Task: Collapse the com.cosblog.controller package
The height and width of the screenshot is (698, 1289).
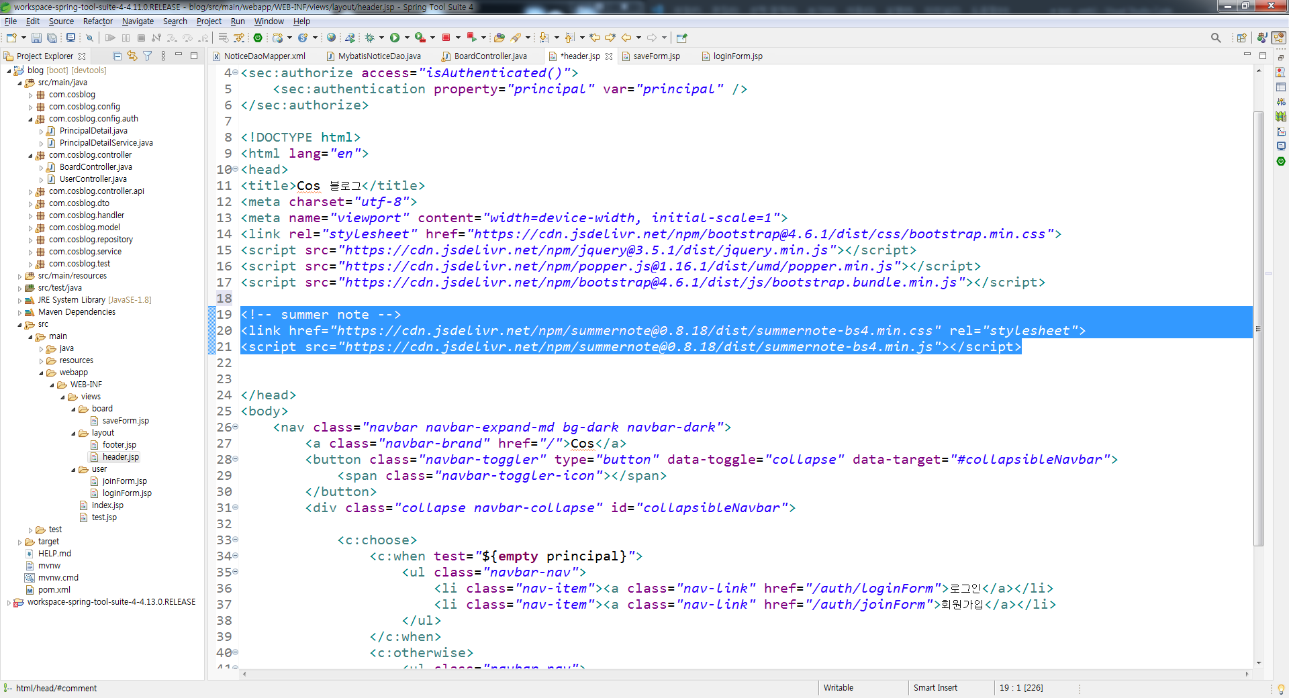Action: [30, 155]
